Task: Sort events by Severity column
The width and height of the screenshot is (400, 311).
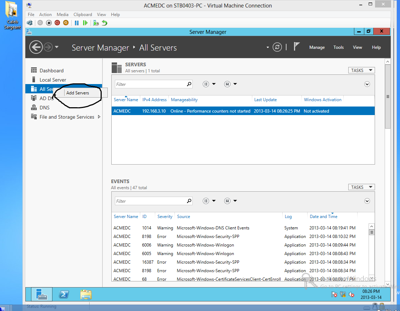Action: pyautogui.click(x=165, y=217)
